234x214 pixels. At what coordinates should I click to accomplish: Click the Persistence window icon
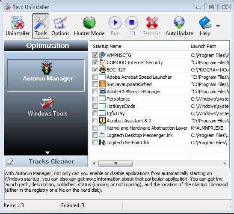coord(102,99)
